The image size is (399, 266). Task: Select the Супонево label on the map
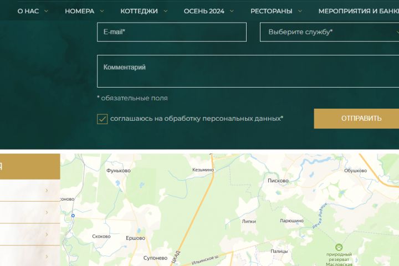point(155,258)
